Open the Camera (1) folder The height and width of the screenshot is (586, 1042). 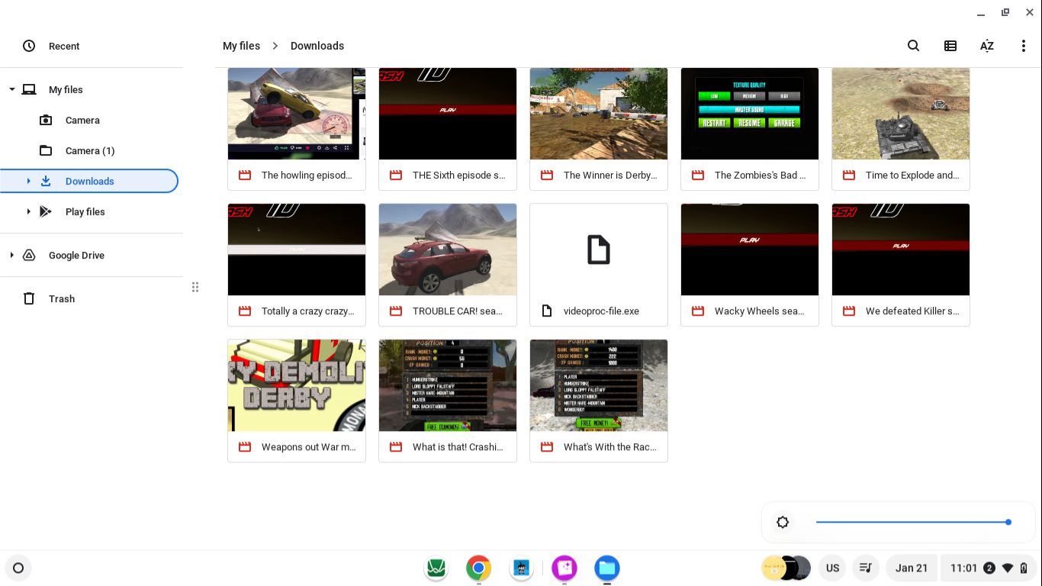90,150
